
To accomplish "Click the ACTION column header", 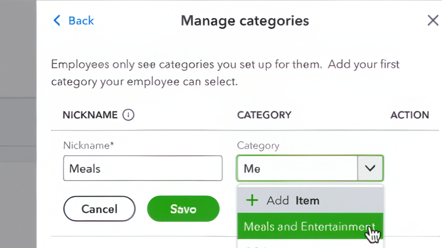I will pos(410,115).
